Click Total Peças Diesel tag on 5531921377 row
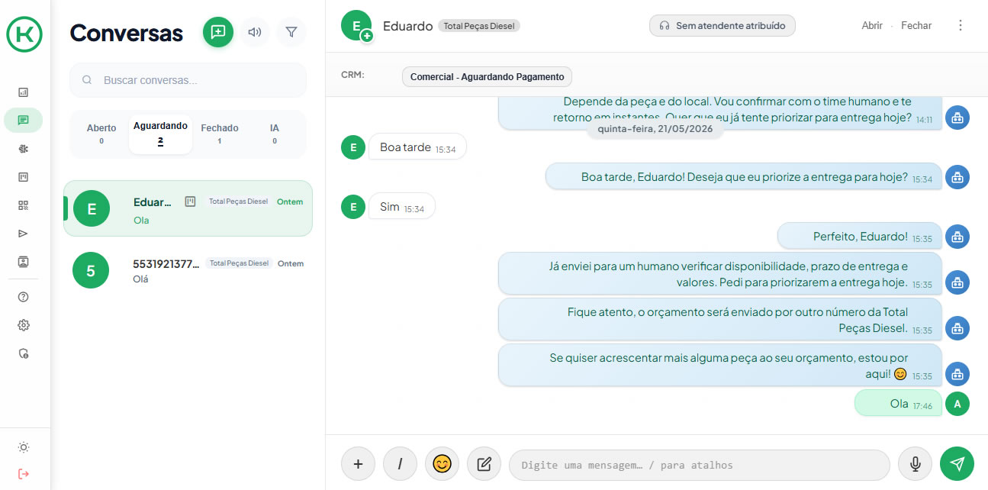This screenshot has height=490, width=988. point(239,263)
